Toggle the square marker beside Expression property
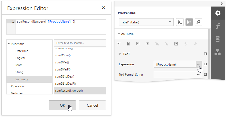 206,64
